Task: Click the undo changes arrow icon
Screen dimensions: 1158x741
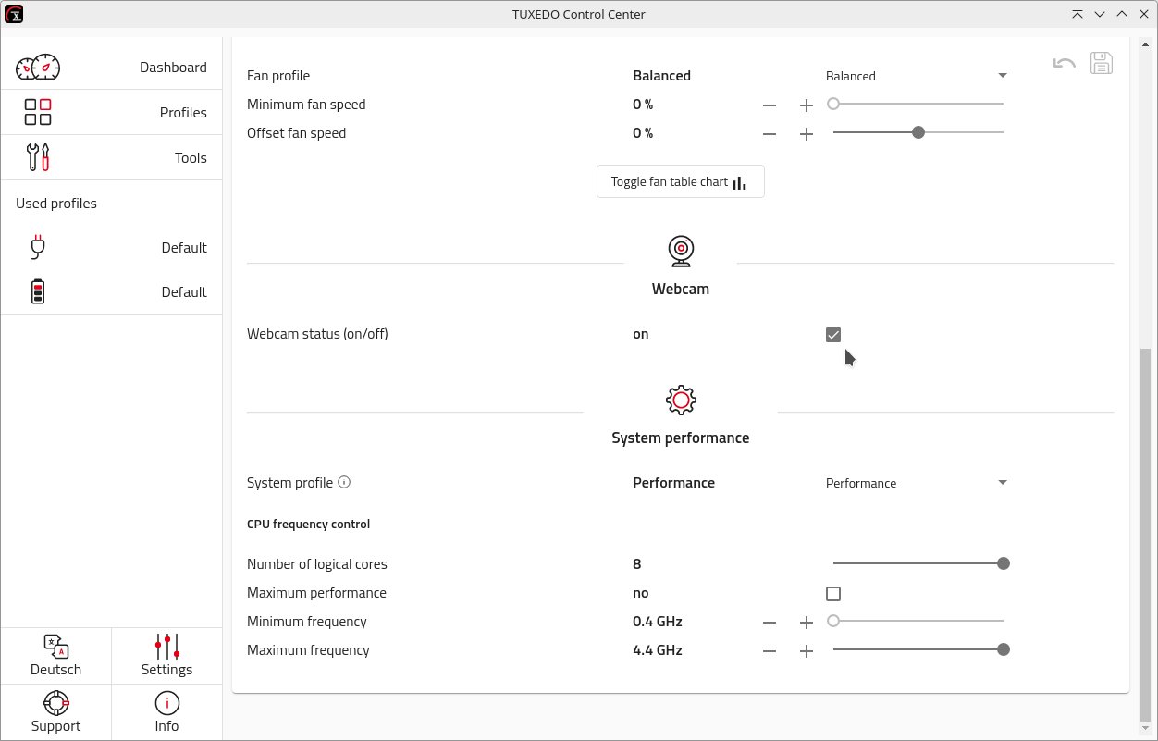Action: (x=1065, y=63)
